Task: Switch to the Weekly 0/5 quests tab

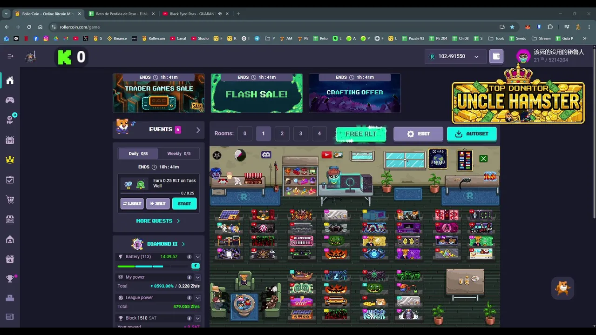Action: click(x=179, y=154)
